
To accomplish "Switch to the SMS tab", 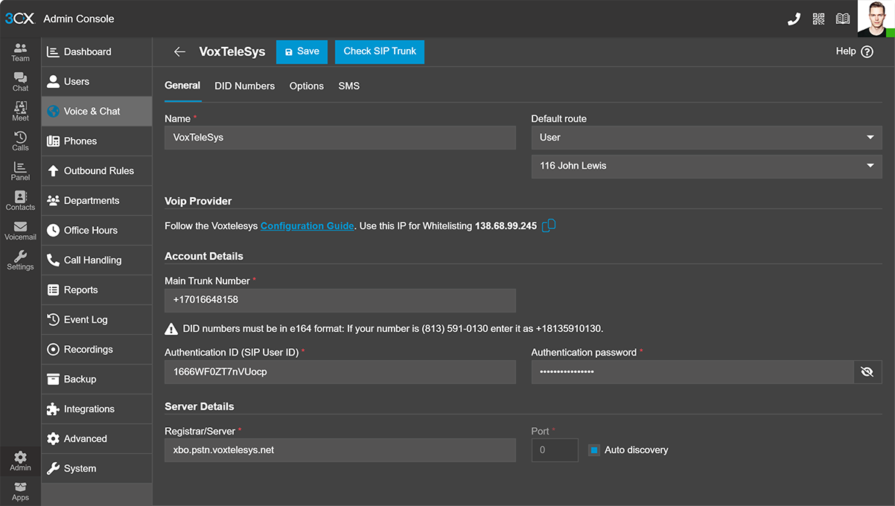I will 349,86.
